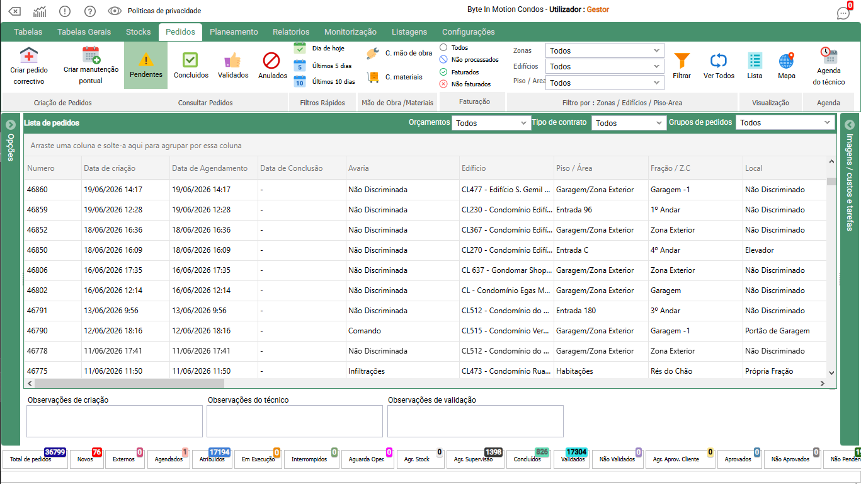Screen dimensions: 861x484
Task: Show Validados requests
Action: (x=233, y=60)
